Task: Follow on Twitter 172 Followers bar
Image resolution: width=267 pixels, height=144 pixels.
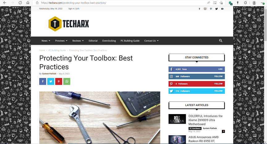Action: point(197,91)
